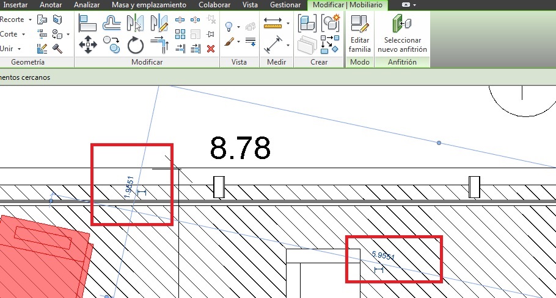Screen dimensions: 556x298
Task: Delete element with the red X icon
Action: click(211, 49)
